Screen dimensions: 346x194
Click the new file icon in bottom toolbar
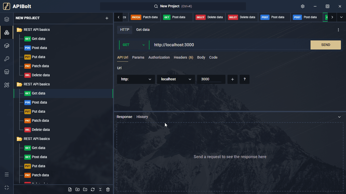pos(70,189)
